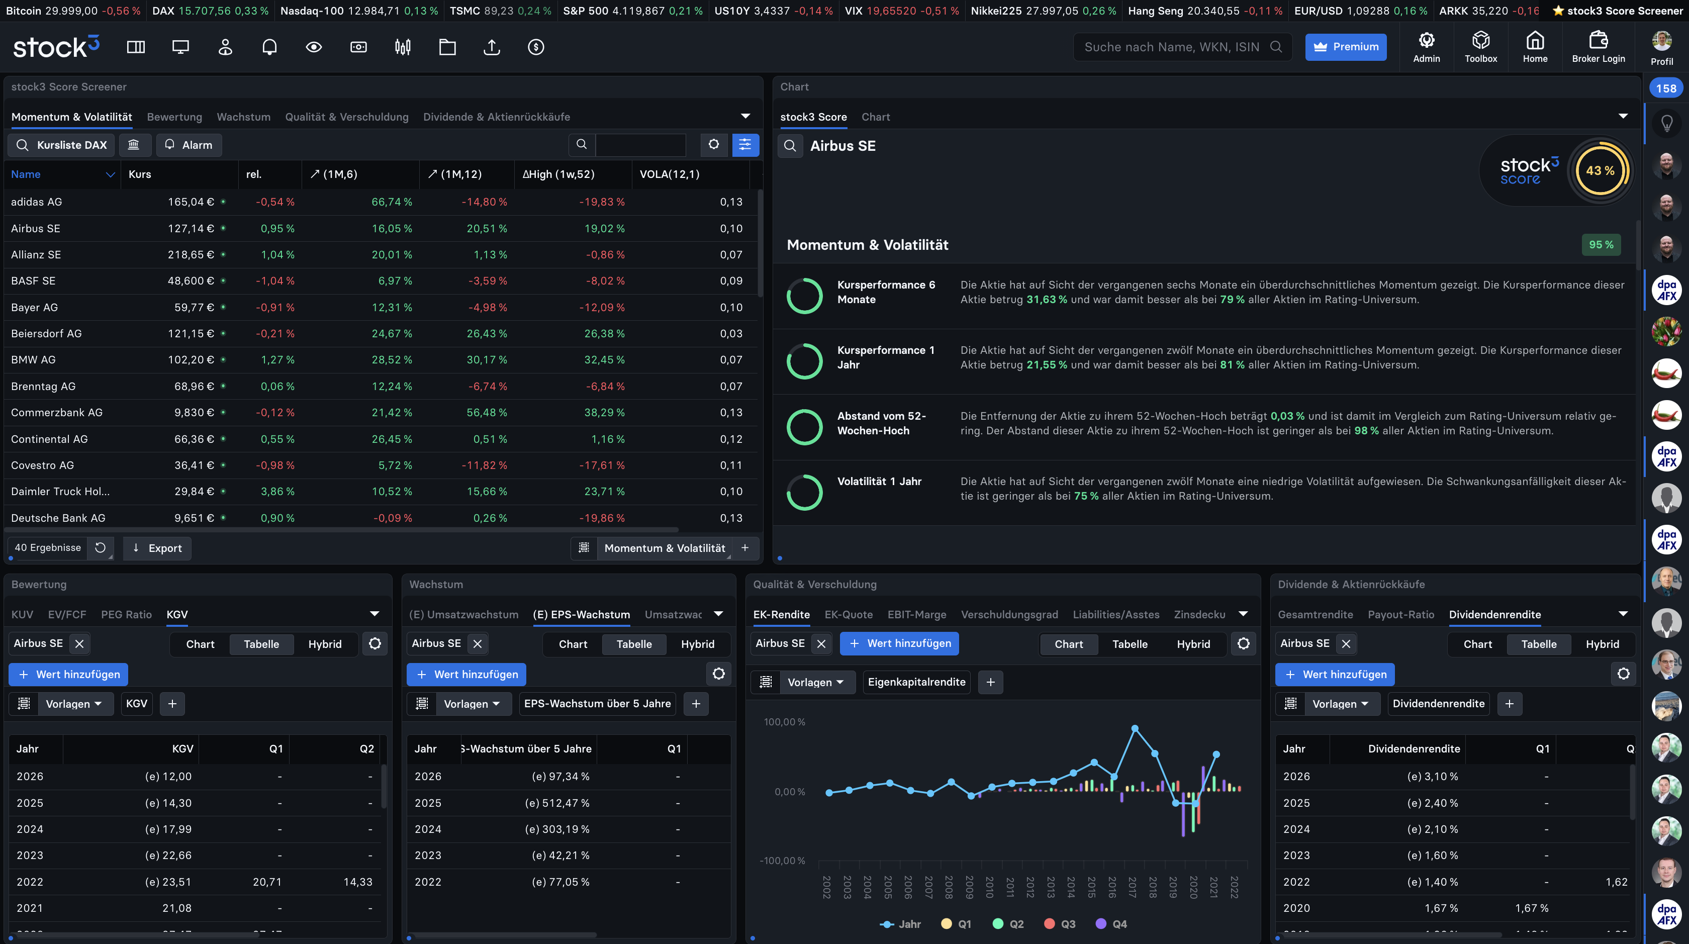Select Tabelle view in Qualität & Verschuldung panel
The width and height of the screenshot is (1689, 944).
[1130, 644]
